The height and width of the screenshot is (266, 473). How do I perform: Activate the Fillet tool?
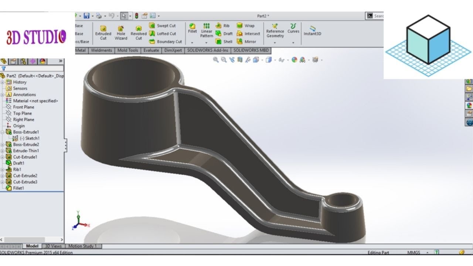click(x=192, y=28)
